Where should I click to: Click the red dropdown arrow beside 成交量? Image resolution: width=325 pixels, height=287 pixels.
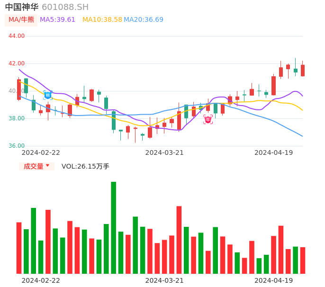coord(47,166)
